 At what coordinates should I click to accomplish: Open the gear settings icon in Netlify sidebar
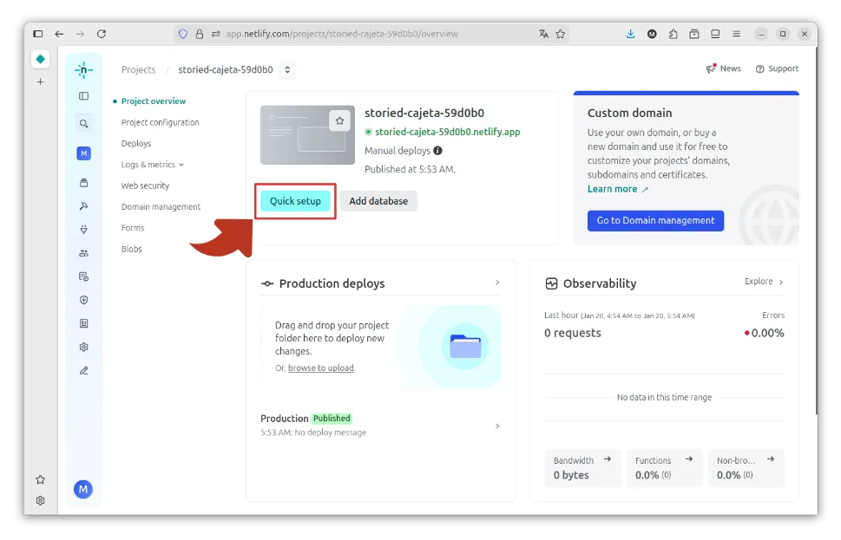pos(83,347)
